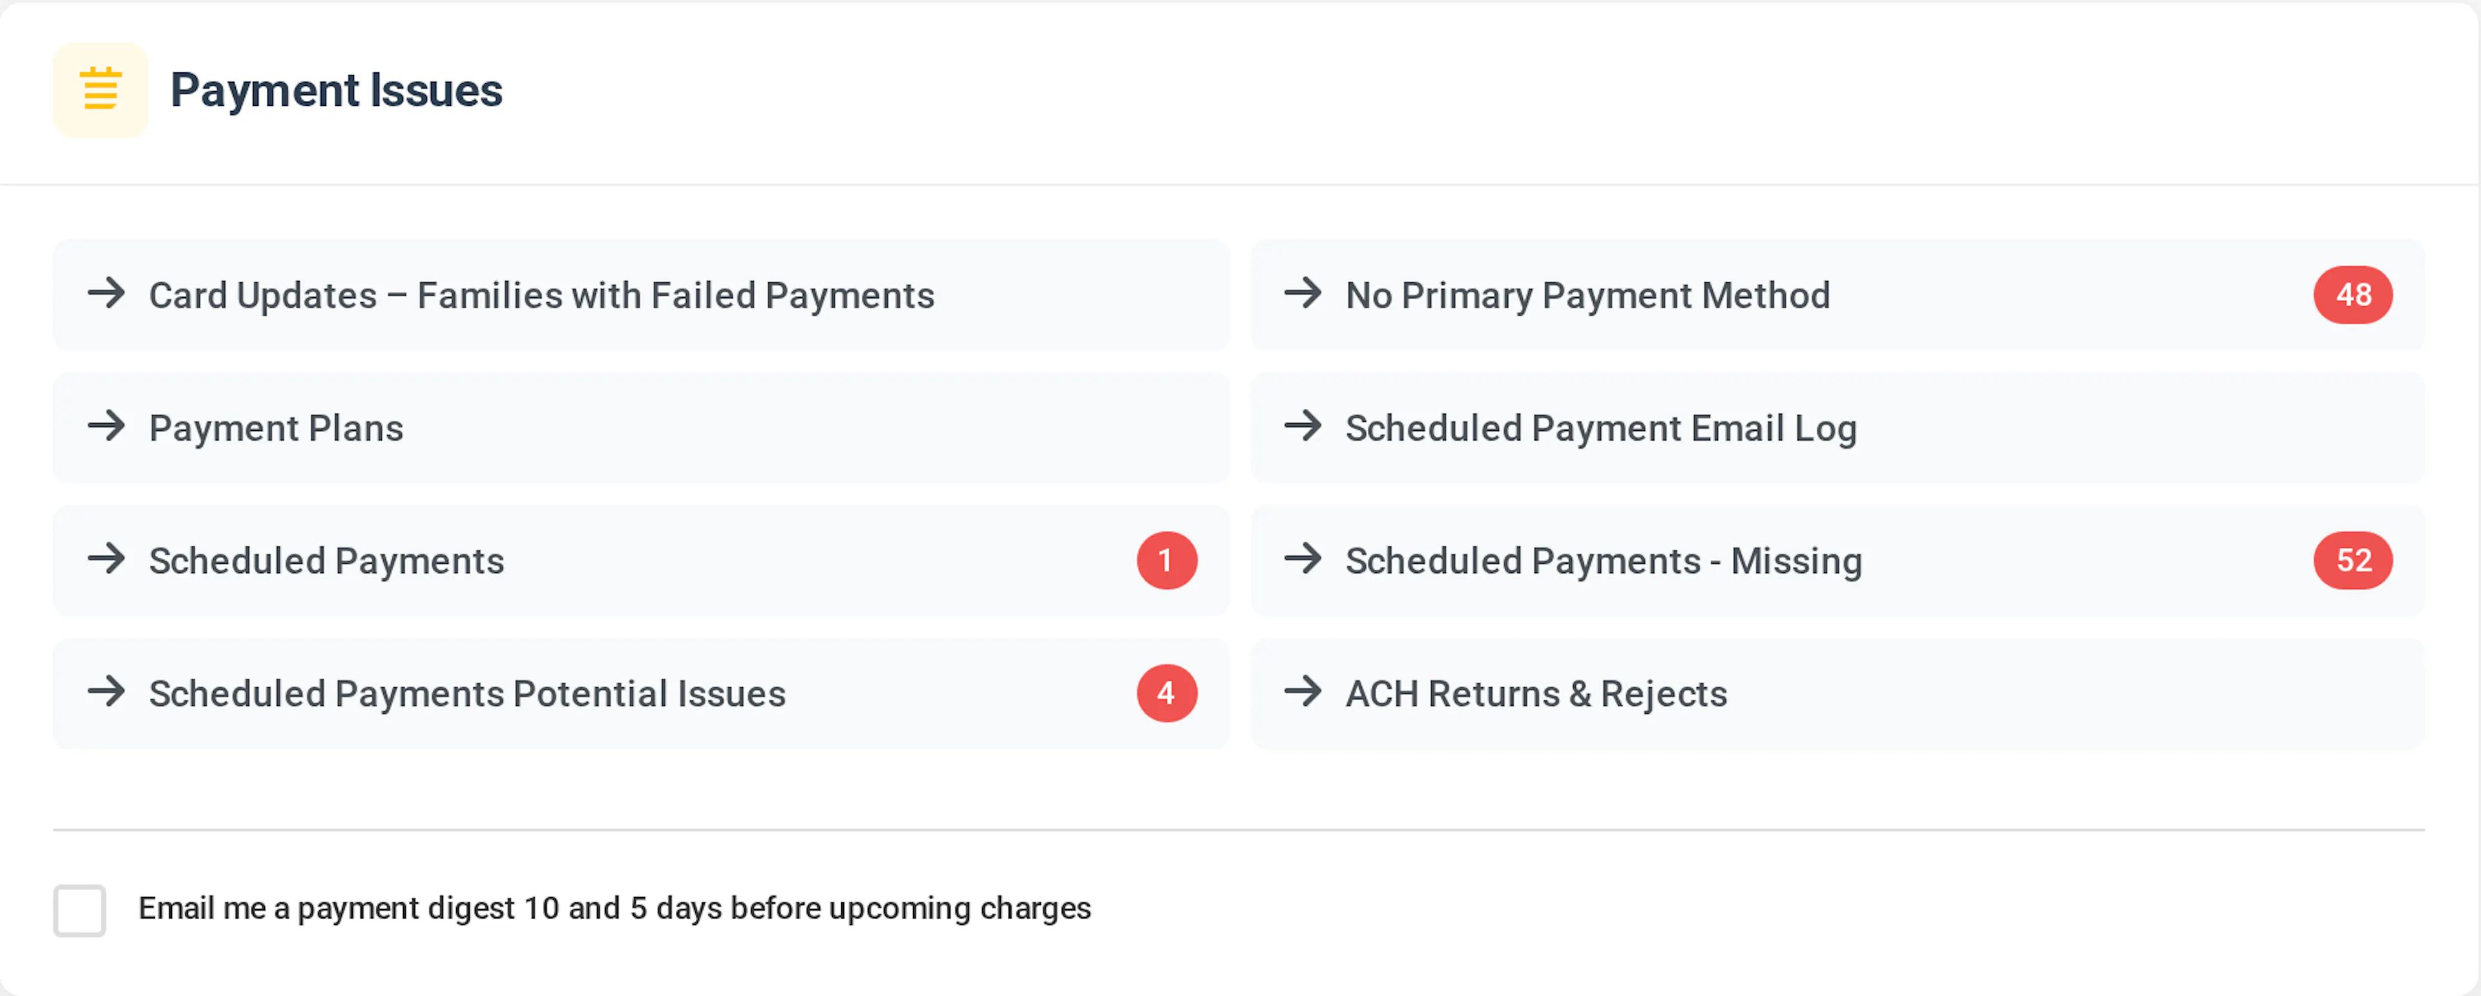
Task: Click the red badge showing 4
Action: coord(1166,694)
